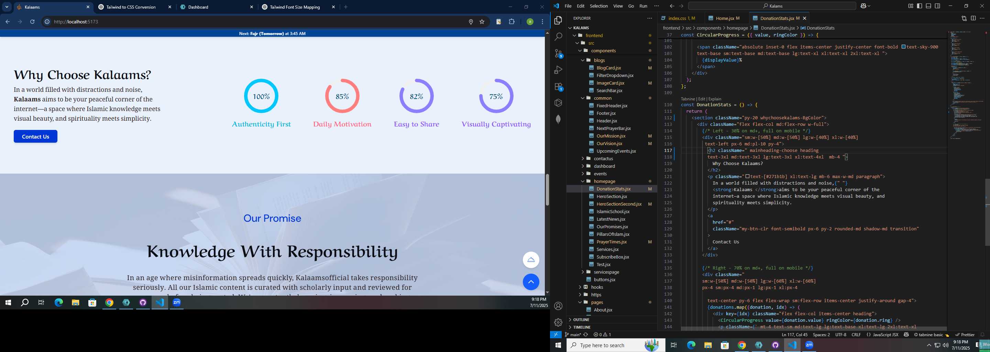
Task: Open the Selection menu
Action: 598,6
